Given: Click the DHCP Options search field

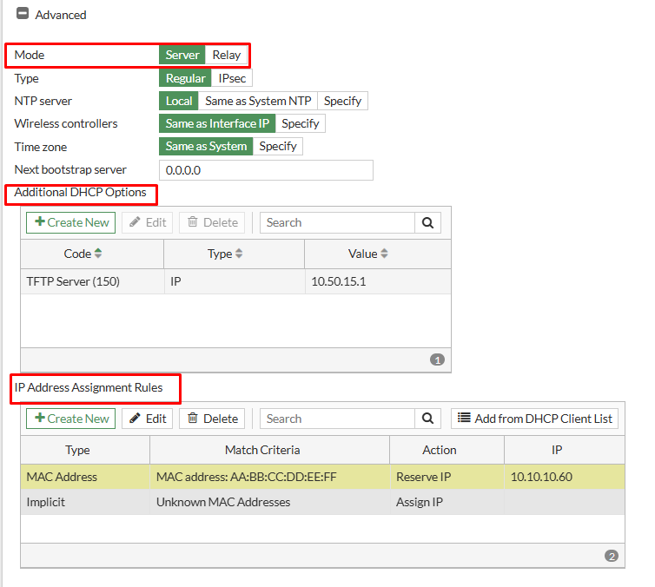Looking at the screenshot, I should [338, 222].
